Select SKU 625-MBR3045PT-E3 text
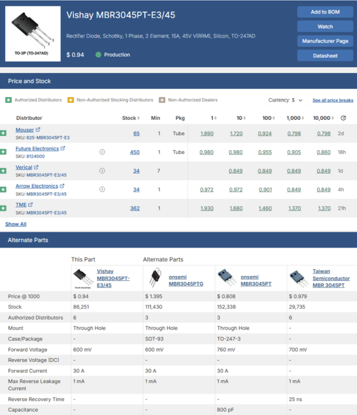 point(43,138)
